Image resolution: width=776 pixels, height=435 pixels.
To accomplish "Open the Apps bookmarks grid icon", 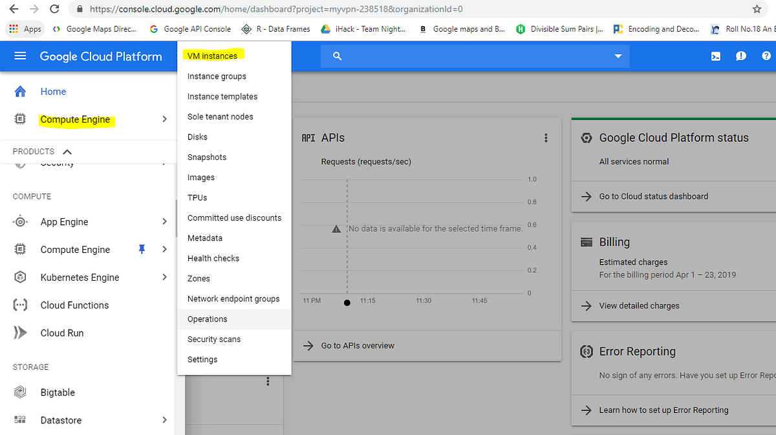I will point(14,28).
